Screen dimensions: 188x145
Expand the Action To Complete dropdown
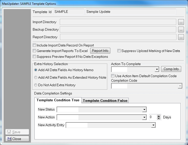tap(157, 69)
